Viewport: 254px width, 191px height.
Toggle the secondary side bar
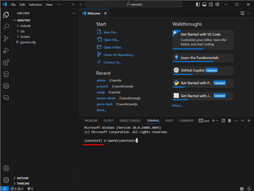coord(211,4)
